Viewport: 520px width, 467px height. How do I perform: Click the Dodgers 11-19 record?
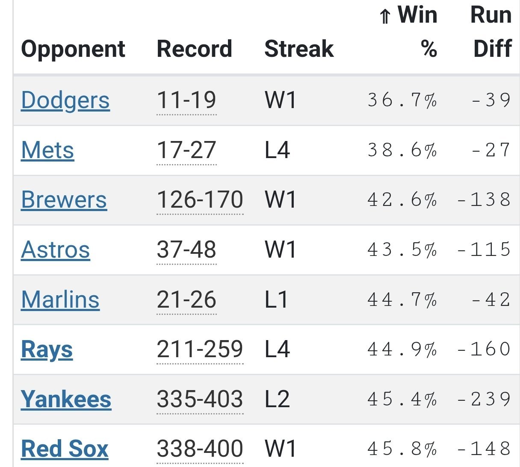[x=186, y=100]
